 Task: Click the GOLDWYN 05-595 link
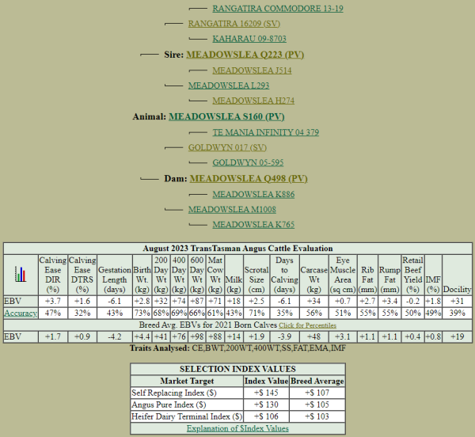click(x=248, y=162)
